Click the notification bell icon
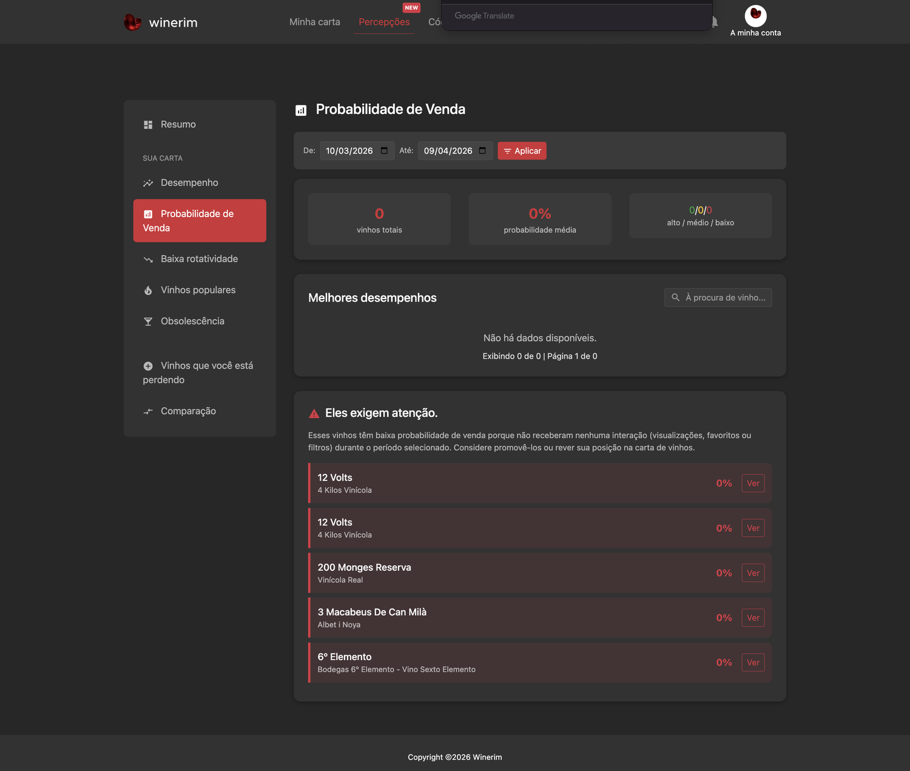Image resolution: width=910 pixels, height=771 pixels. click(715, 22)
